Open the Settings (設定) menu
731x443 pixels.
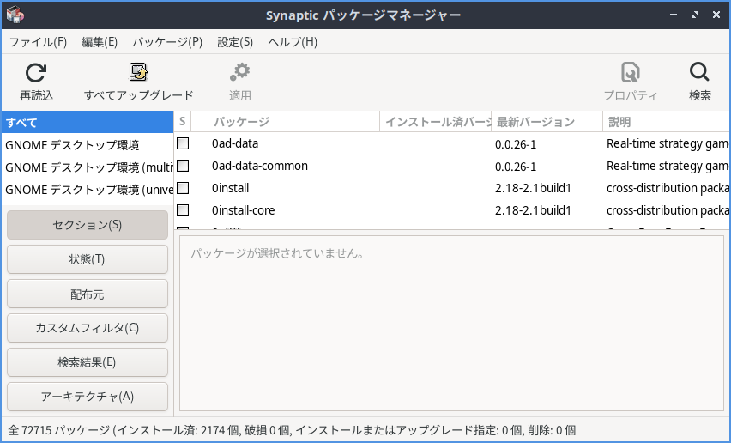[x=235, y=42]
